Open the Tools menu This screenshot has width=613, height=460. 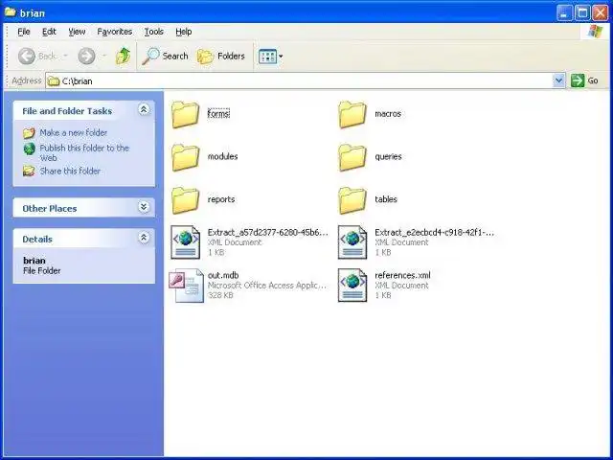pyautogui.click(x=154, y=32)
